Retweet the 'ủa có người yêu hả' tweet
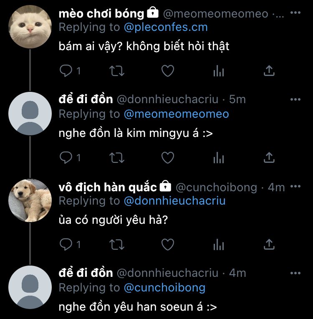Image resolution: width=313 pixels, height=319 pixels. pos(117,244)
